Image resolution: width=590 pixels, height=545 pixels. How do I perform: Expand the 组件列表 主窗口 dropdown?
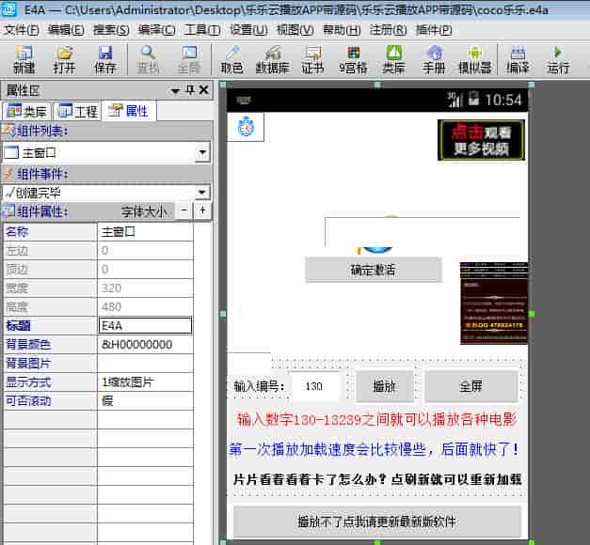click(202, 152)
